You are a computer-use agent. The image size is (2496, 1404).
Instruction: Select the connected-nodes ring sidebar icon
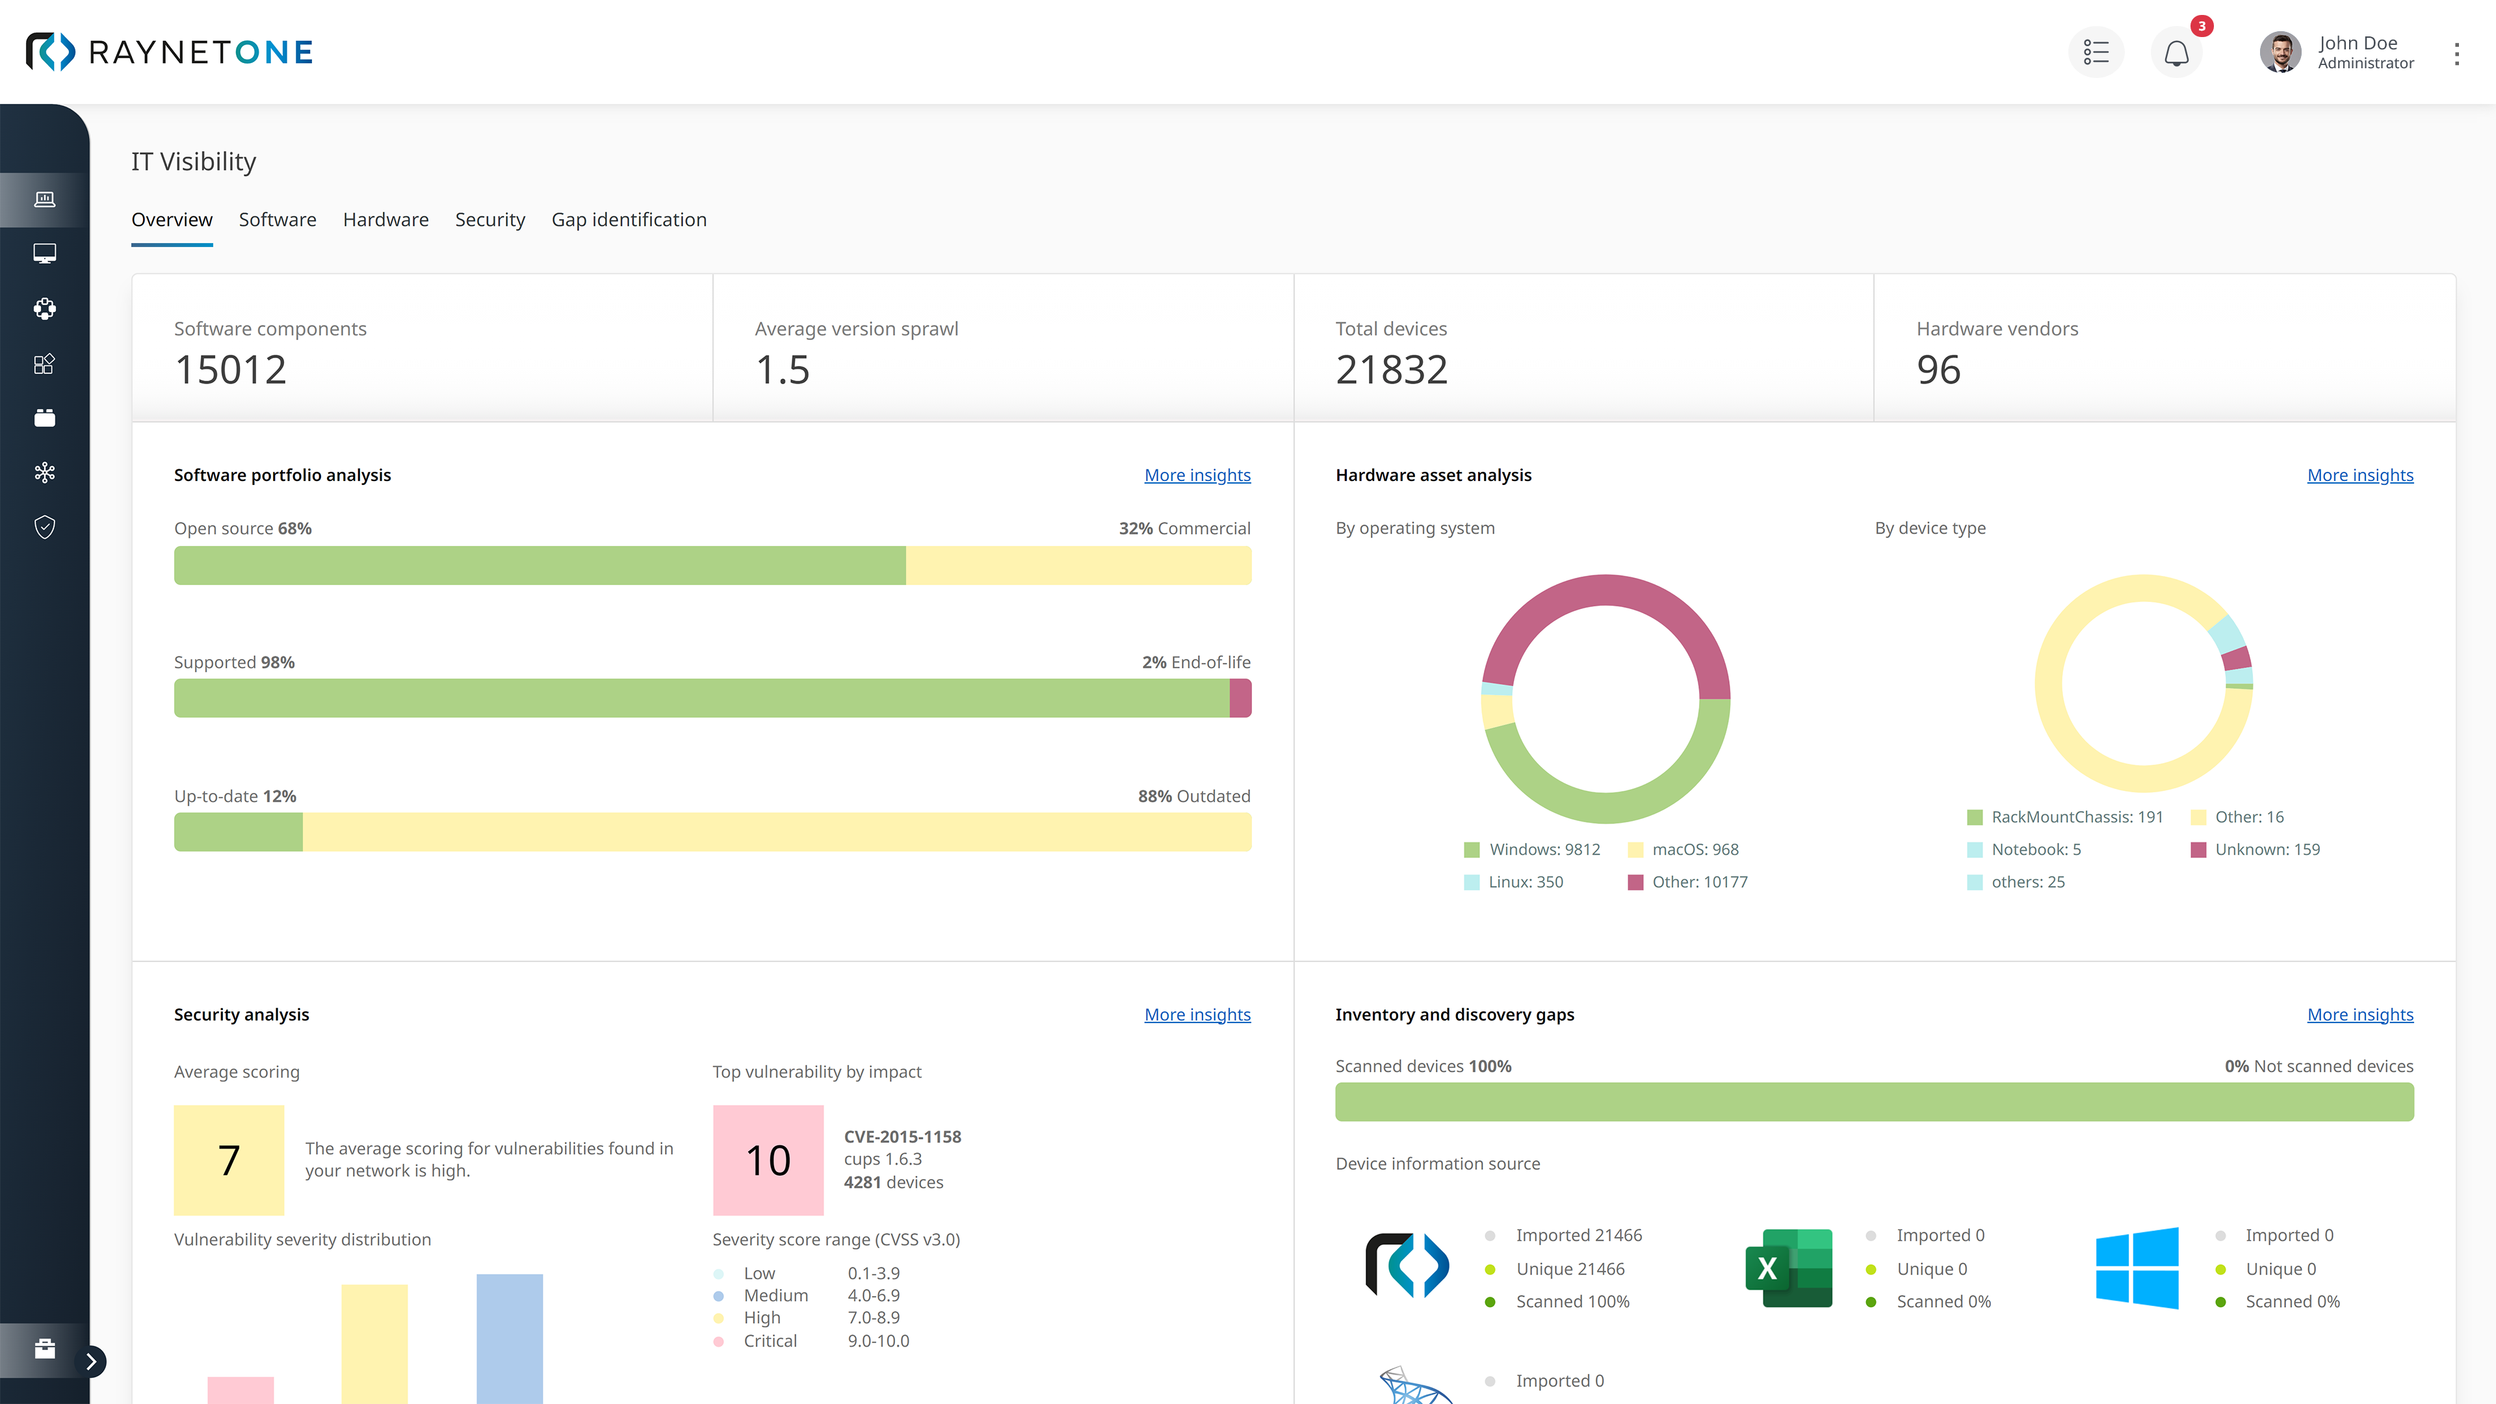(45, 309)
